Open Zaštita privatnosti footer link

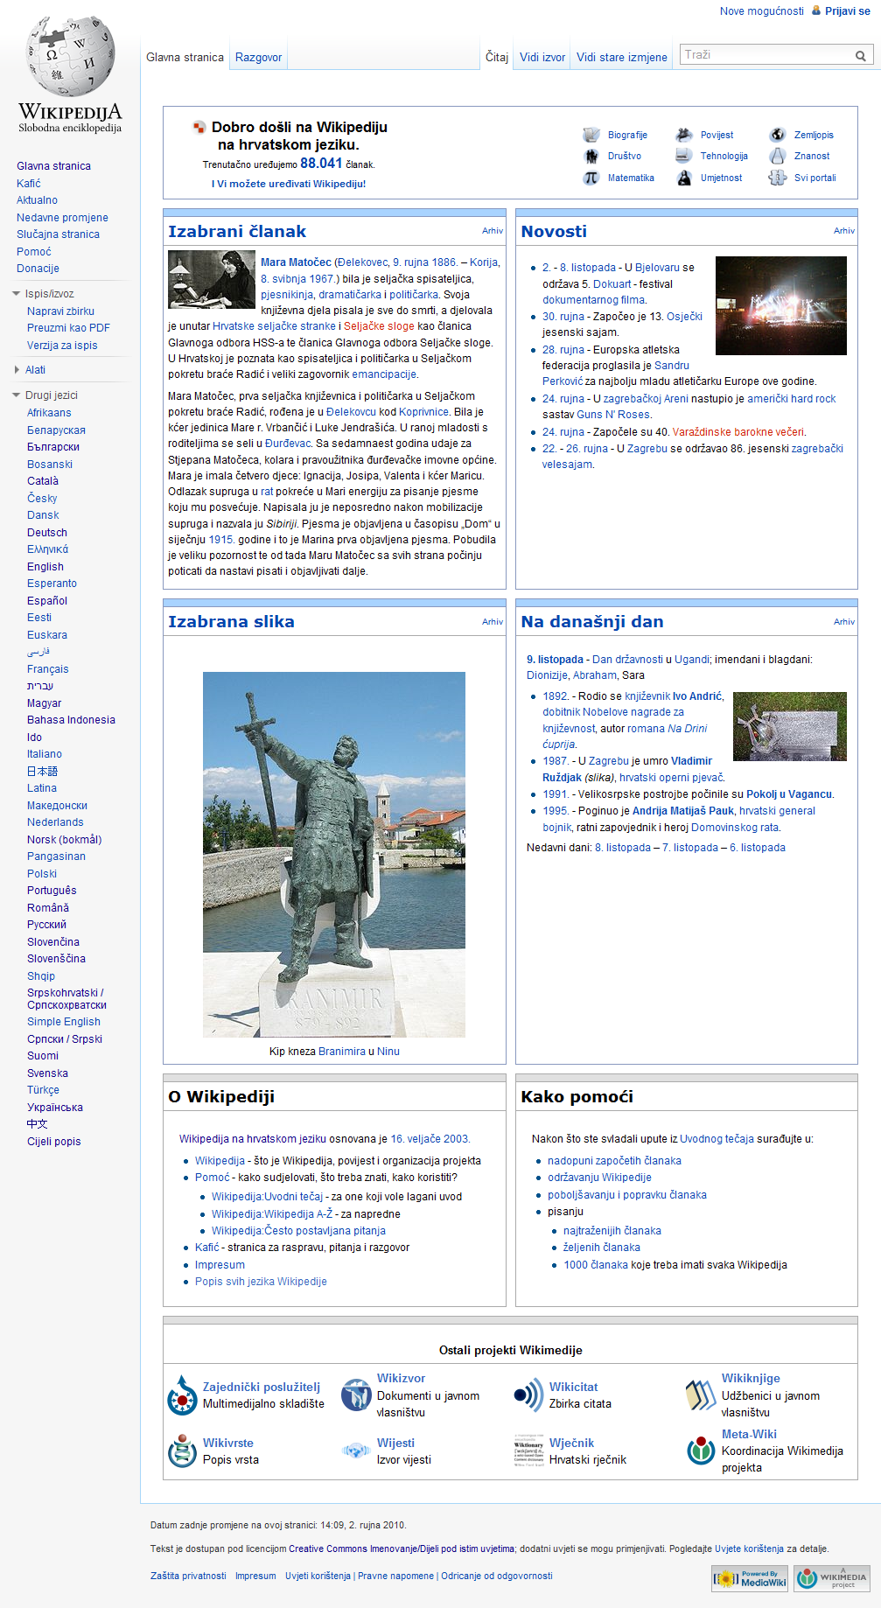(188, 1576)
